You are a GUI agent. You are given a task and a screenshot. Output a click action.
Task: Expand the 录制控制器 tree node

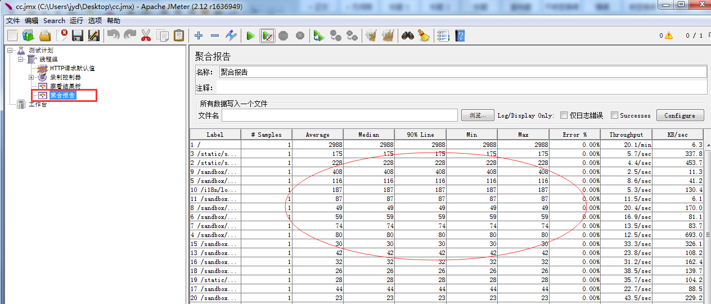[x=31, y=77]
